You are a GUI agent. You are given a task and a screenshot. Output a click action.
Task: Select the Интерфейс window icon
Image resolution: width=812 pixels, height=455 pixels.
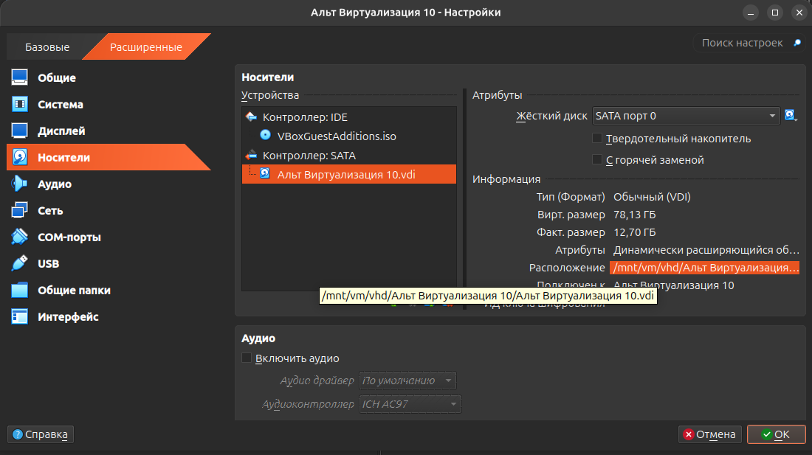coord(20,316)
